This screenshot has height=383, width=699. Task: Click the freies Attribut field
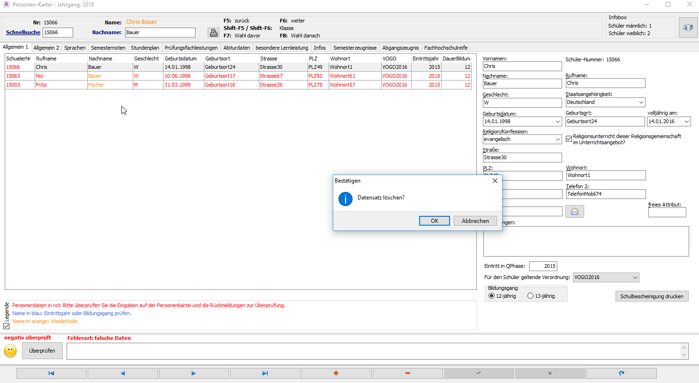(667, 213)
